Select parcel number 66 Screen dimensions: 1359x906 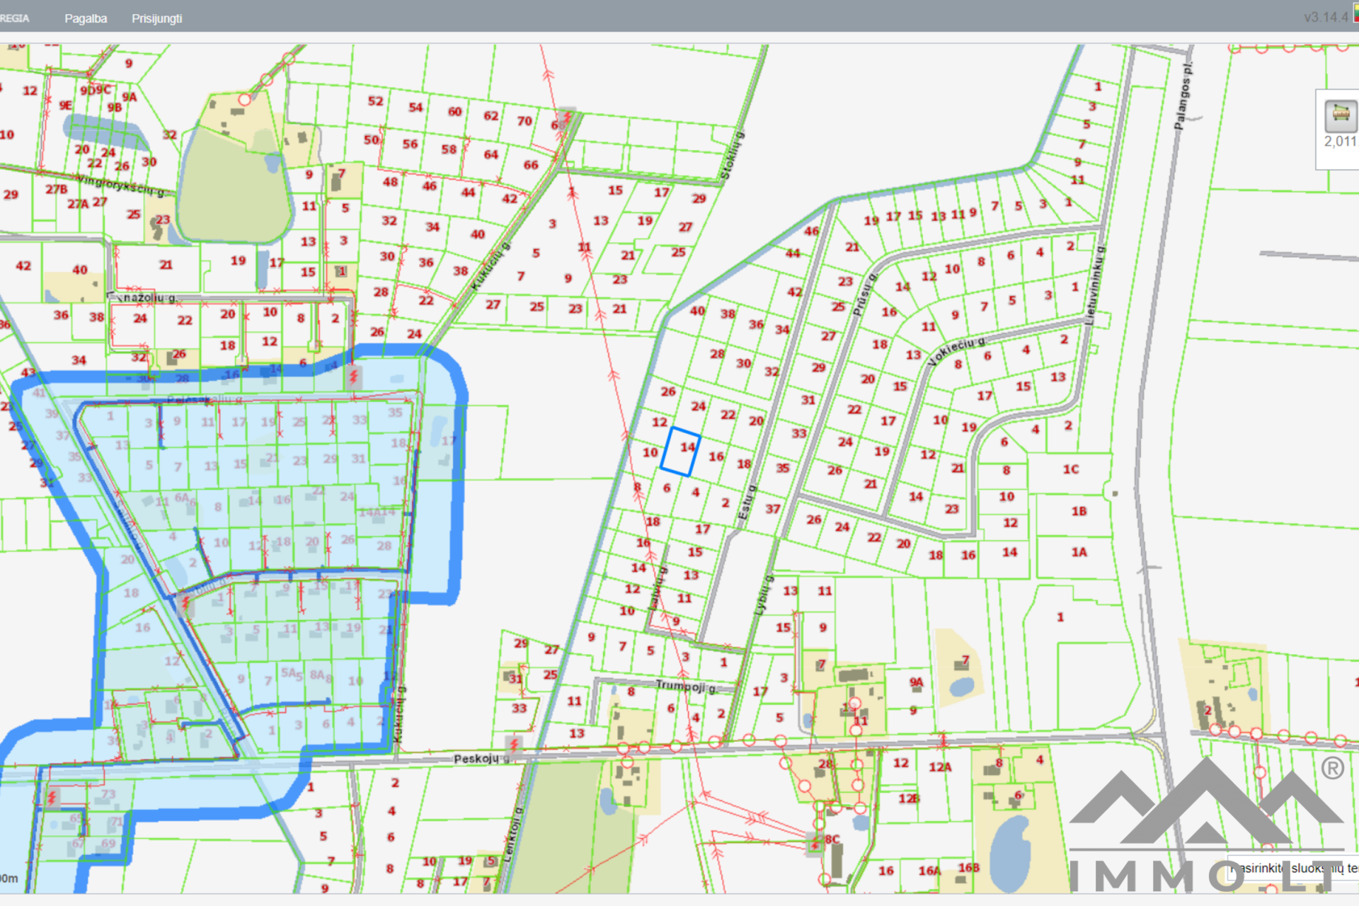532,165
